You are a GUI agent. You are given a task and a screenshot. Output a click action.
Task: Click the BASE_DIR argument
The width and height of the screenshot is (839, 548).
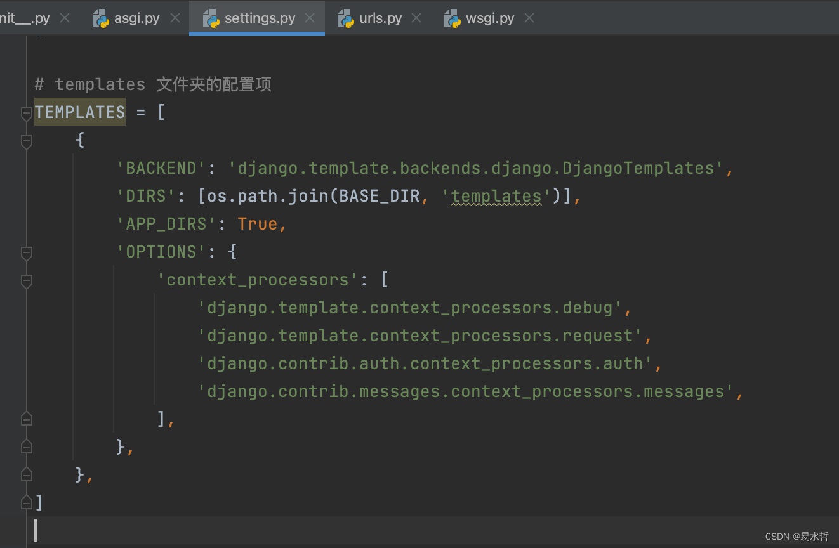pyautogui.click(x=380, y=196)
